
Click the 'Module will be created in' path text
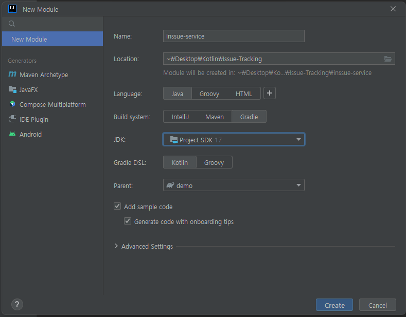(267, 73)
